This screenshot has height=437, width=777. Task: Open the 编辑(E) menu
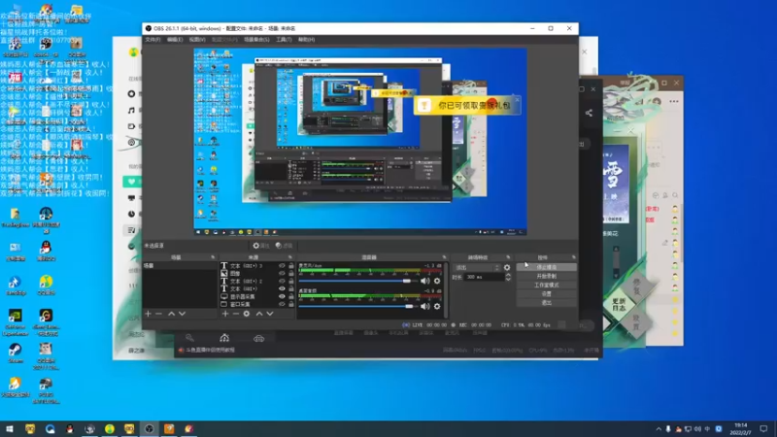click(x=175, y=40)
